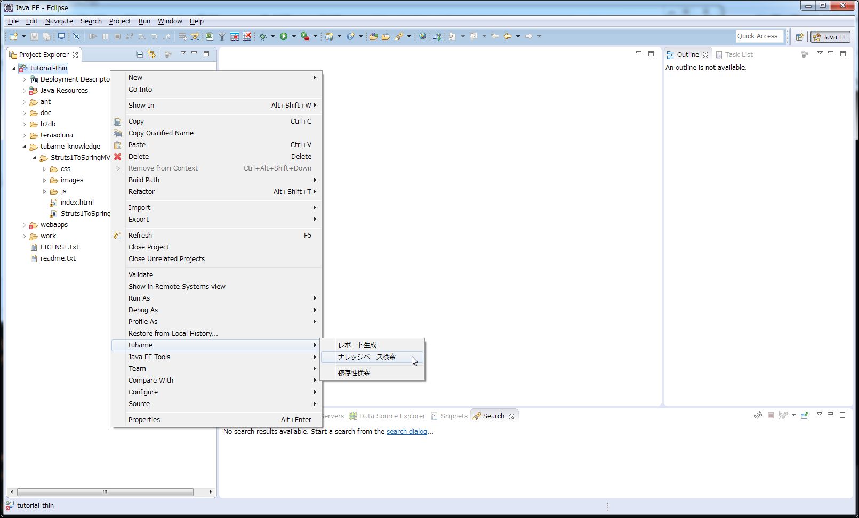Toggle Link with Editor in Project Explorer
Screen dimensions: 859x518
(151, 54)
